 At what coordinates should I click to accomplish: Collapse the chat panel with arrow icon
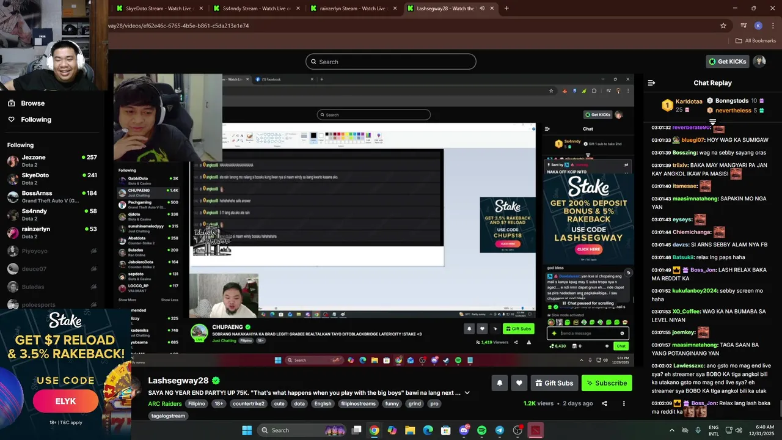(651, 82)
